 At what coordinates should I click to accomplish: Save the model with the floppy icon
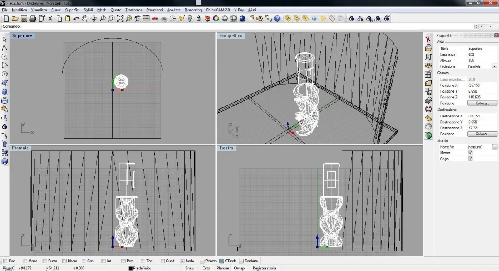point(24,18)
